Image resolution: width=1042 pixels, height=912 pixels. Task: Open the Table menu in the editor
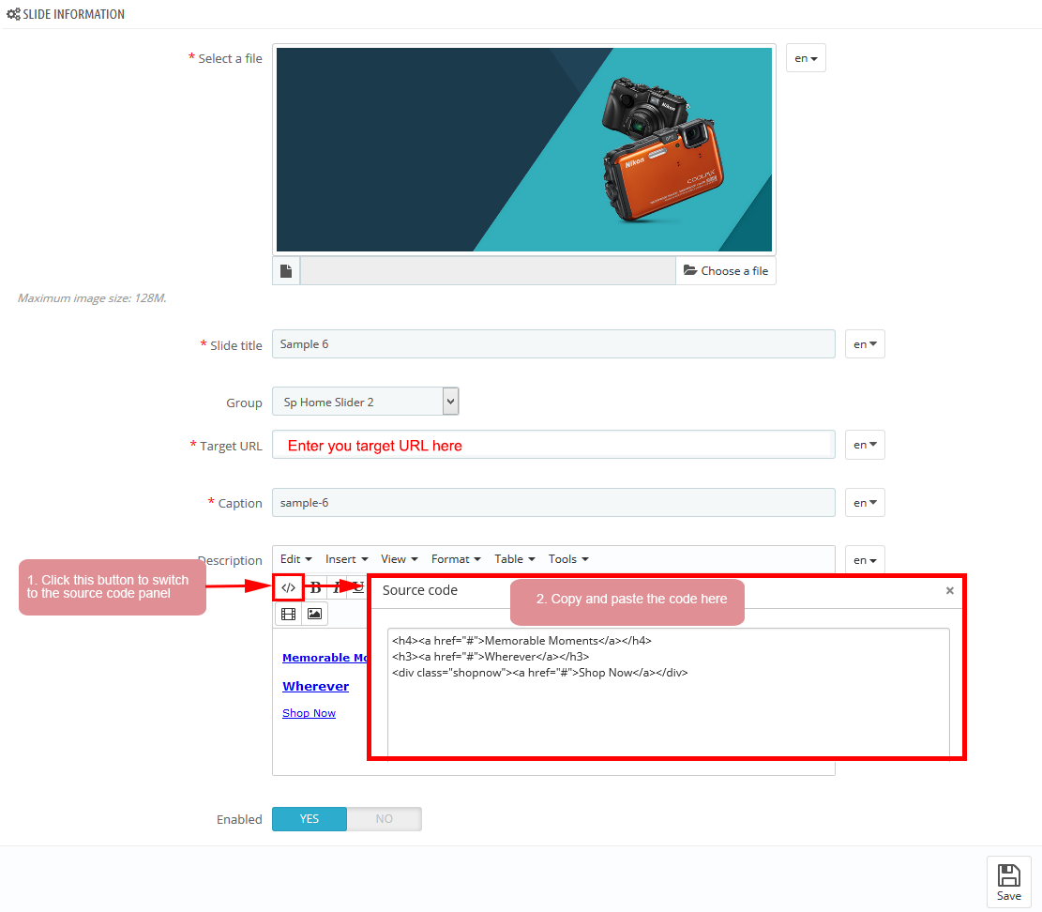click(x=514, y=559)
